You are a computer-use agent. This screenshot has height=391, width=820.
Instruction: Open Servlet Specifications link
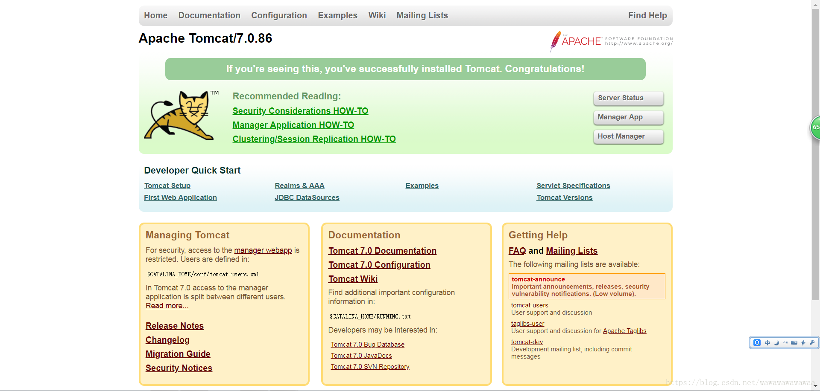pos(573,185)
